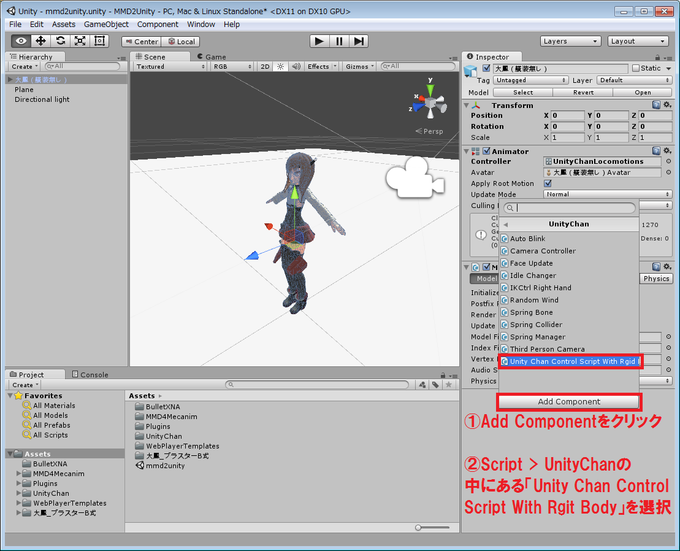Viewport: 680px width, 551px height.
Task: Open RGB render mode dropdown
Action: (x=232, y=66)
